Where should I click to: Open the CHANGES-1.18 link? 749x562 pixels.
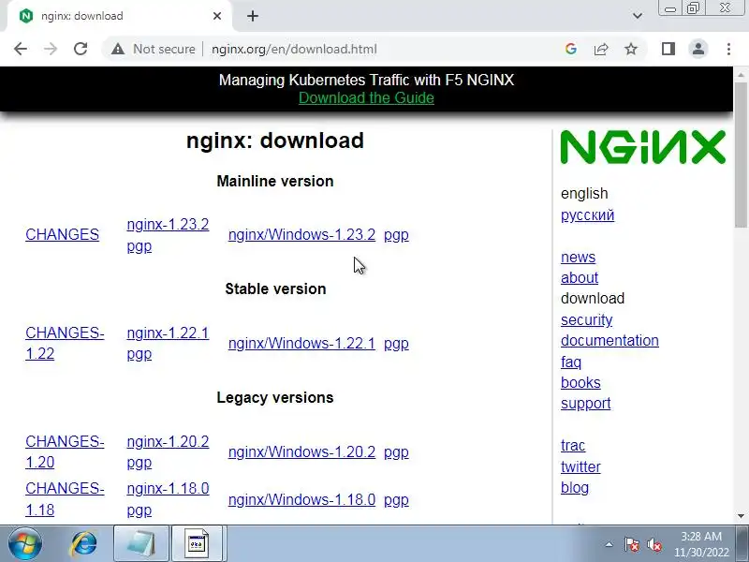[x=65, y=499]
